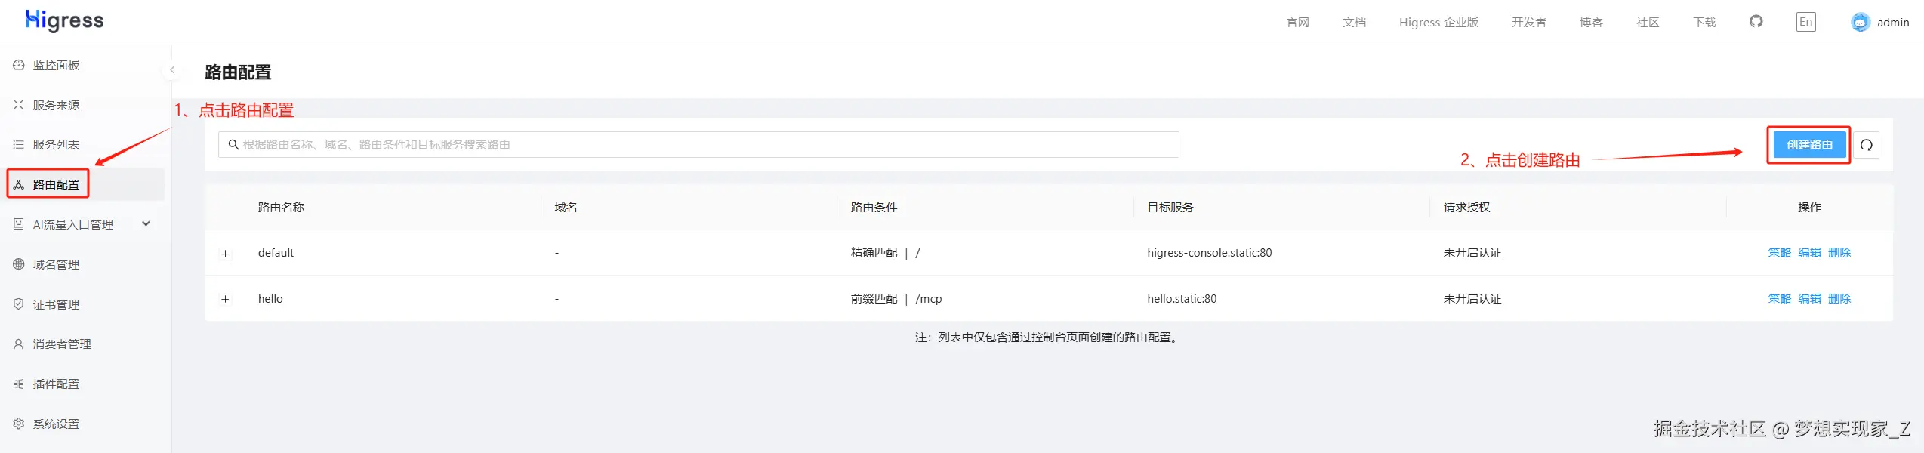Click 编辑 for the default route

pos(1809,253)
